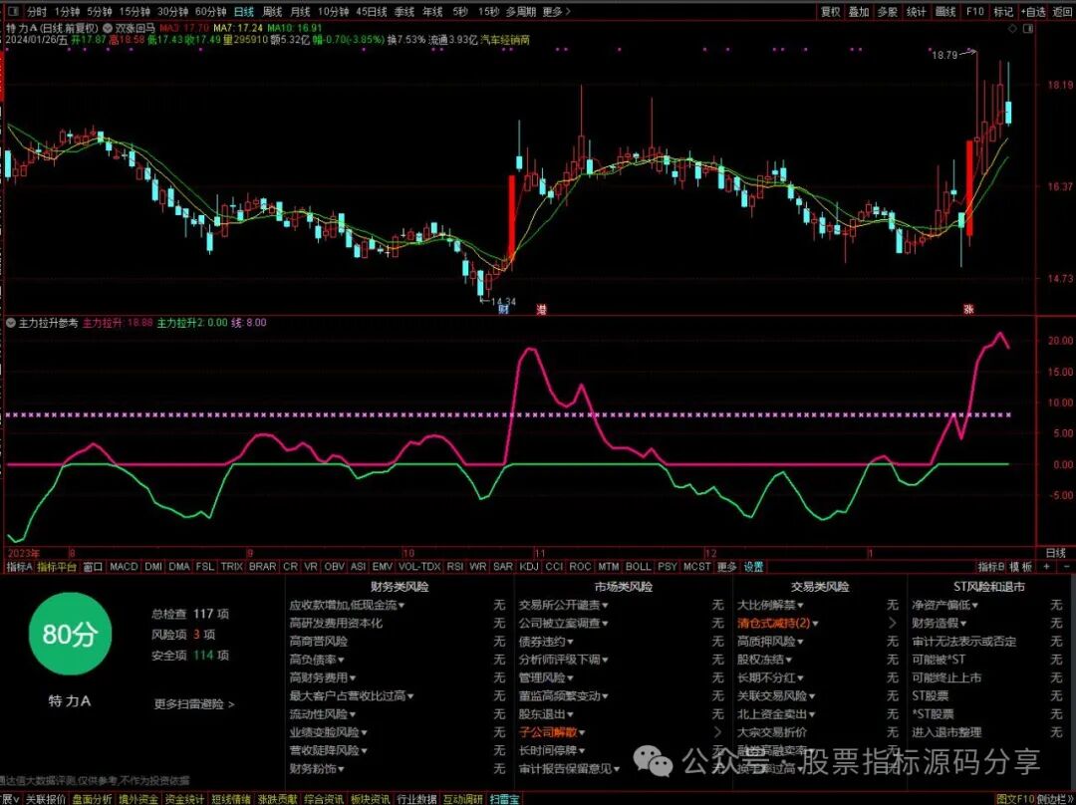
Task: Open indicator 设置 settings
Action: click(x=753, y=567)
